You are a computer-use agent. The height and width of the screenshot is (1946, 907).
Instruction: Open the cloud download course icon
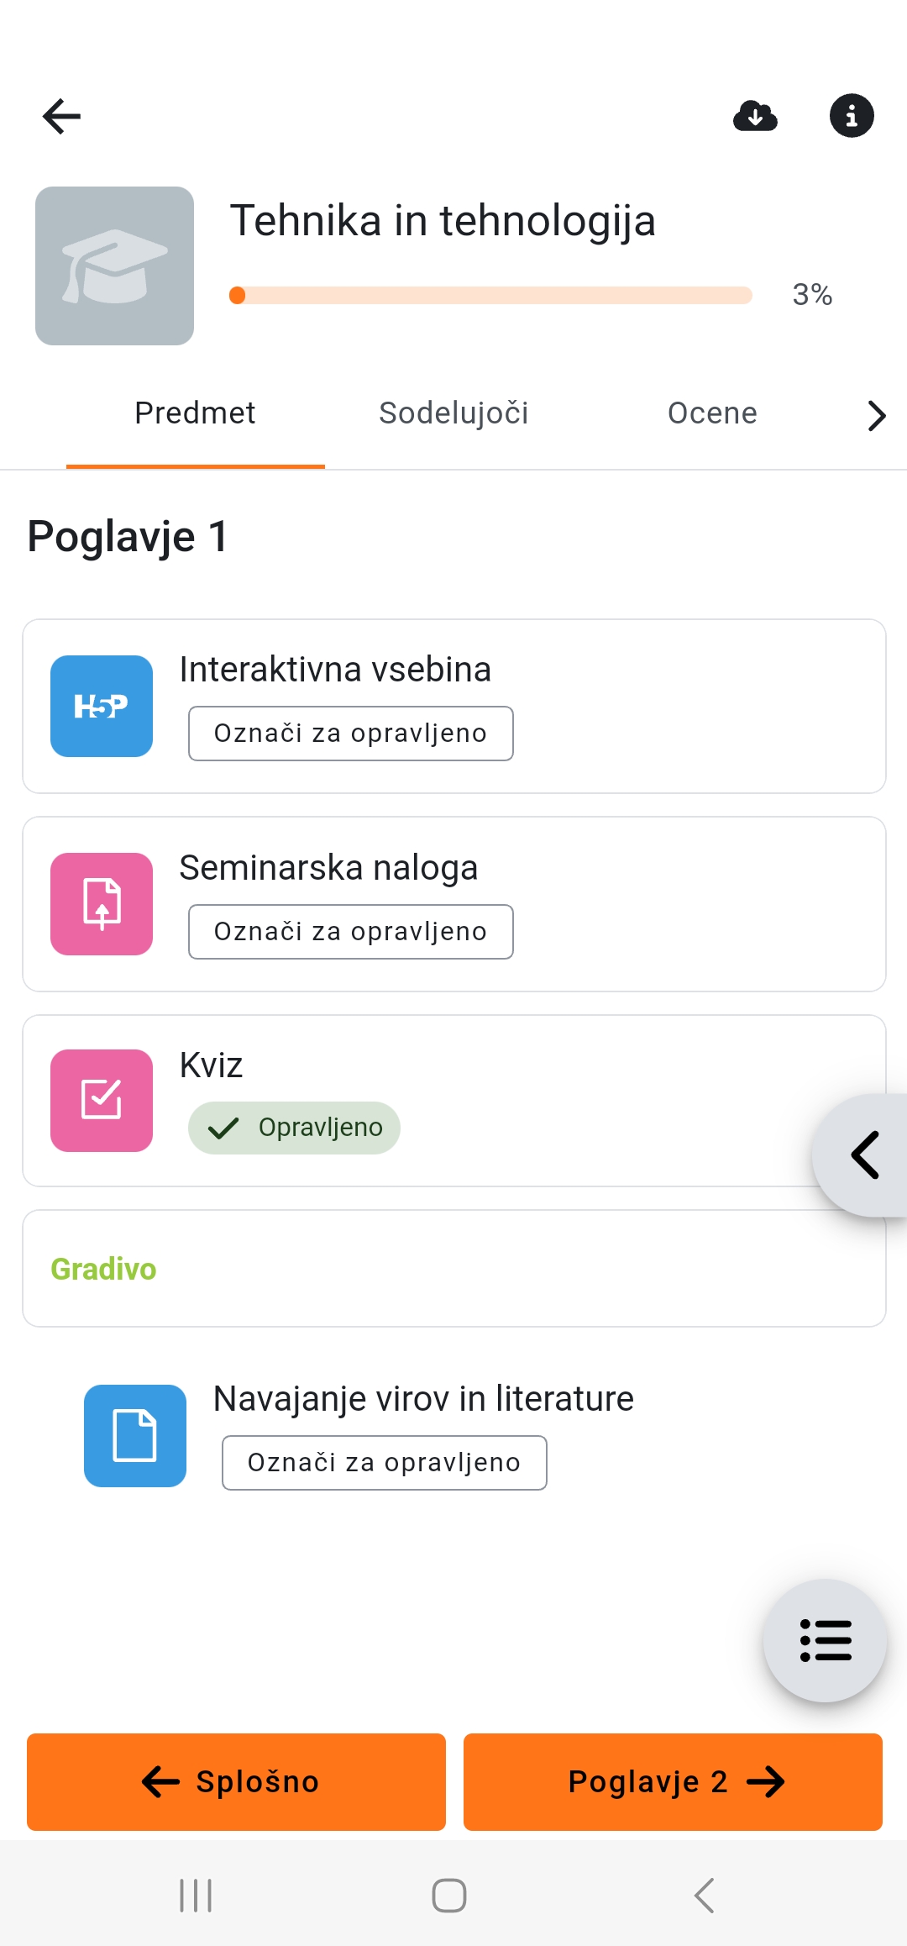[755, 116]
